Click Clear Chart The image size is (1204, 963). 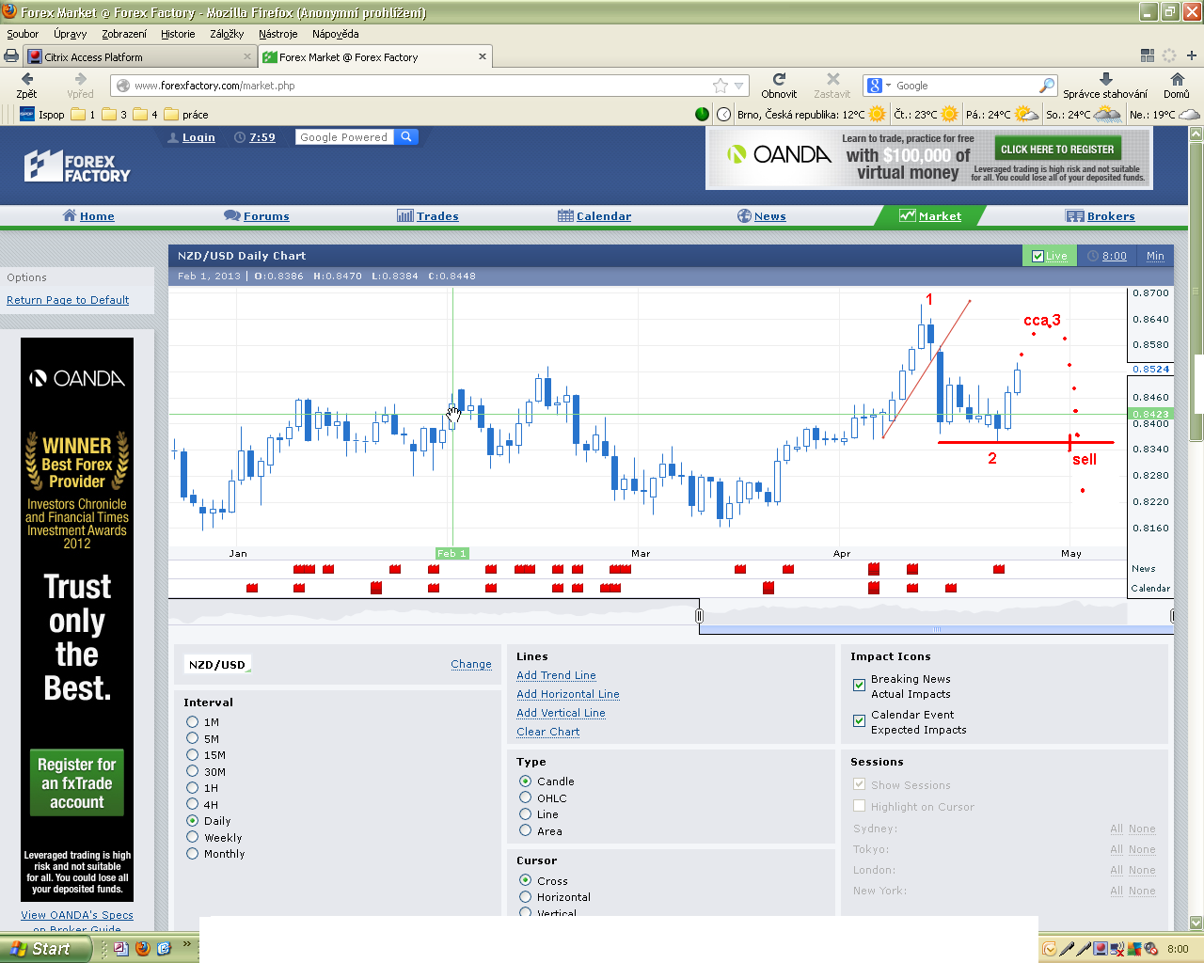pyautogui.click(x=547, y=732)
